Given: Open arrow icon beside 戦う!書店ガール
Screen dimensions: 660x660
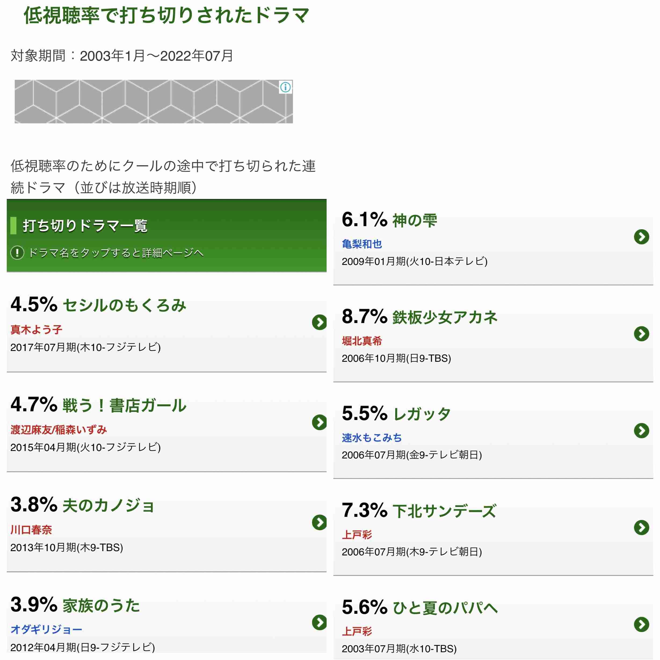Looking at the screenshot, I should 320,422.
